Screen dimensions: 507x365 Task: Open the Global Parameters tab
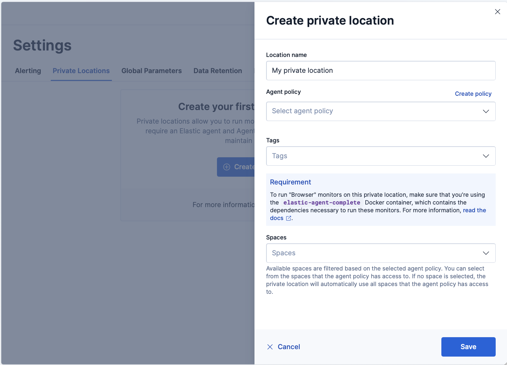tap(151, 71)
